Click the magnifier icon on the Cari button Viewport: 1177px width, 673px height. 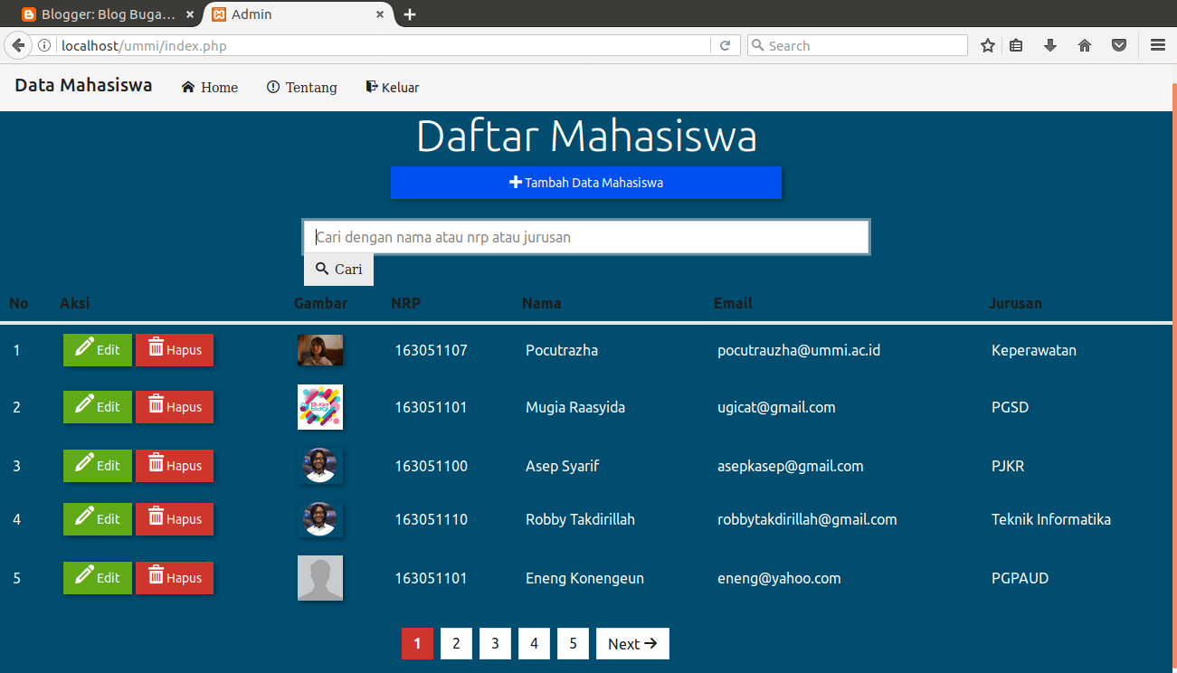click(322, 269)
